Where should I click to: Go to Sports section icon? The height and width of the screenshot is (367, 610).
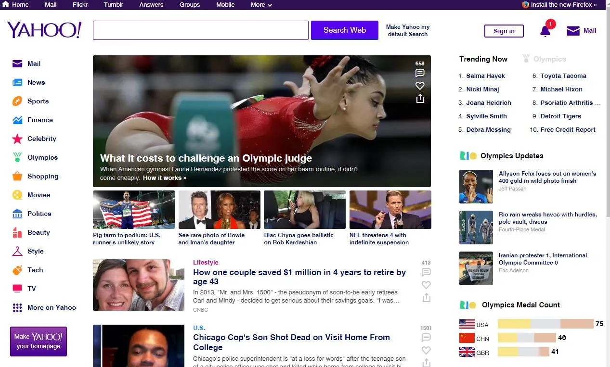pos(17,101)
